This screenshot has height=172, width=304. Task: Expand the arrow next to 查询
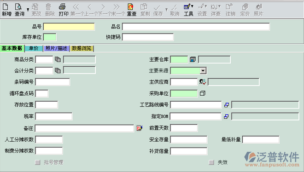[x=28, y=10]
